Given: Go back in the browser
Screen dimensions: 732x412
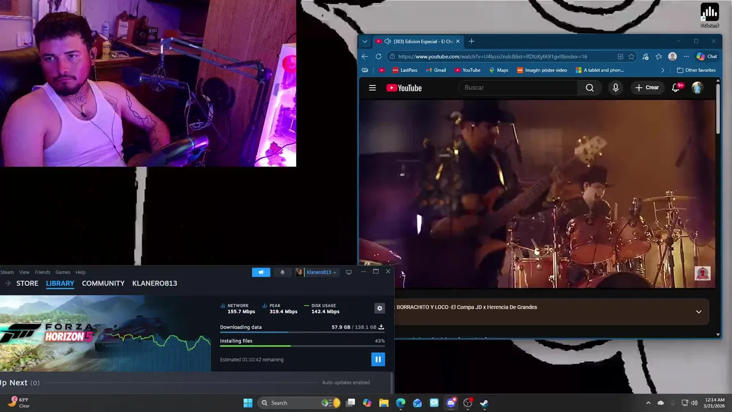Looking at the screenshot, I should click(x=365, y=56).
